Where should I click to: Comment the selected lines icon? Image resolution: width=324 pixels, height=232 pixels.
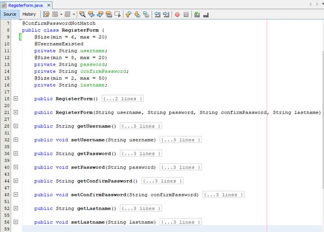(197, 14)
